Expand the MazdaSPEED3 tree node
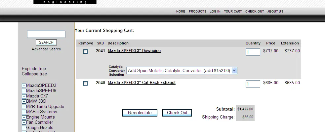Screen dimensions: 325x132 pos(24,86)
